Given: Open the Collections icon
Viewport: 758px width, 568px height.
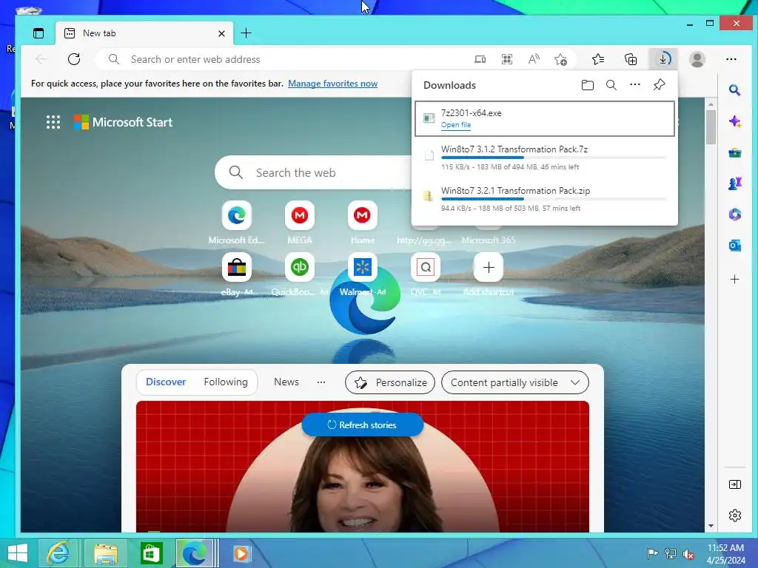Looking at the screenshot, I should pyautogui.click(x=631, y=59).
